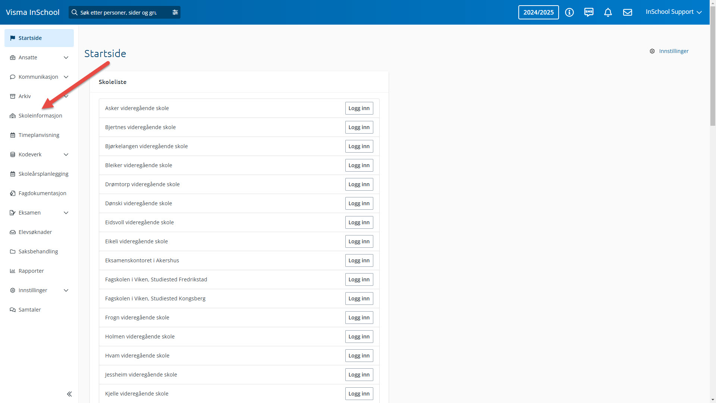Image resolution: width=716 pixels, height=403 pixels.
Task: Click the search filter sliders icon
Action: [x=175, y=12]
